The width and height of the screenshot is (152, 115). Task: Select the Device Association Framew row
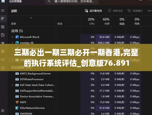(x=37, y=97)
